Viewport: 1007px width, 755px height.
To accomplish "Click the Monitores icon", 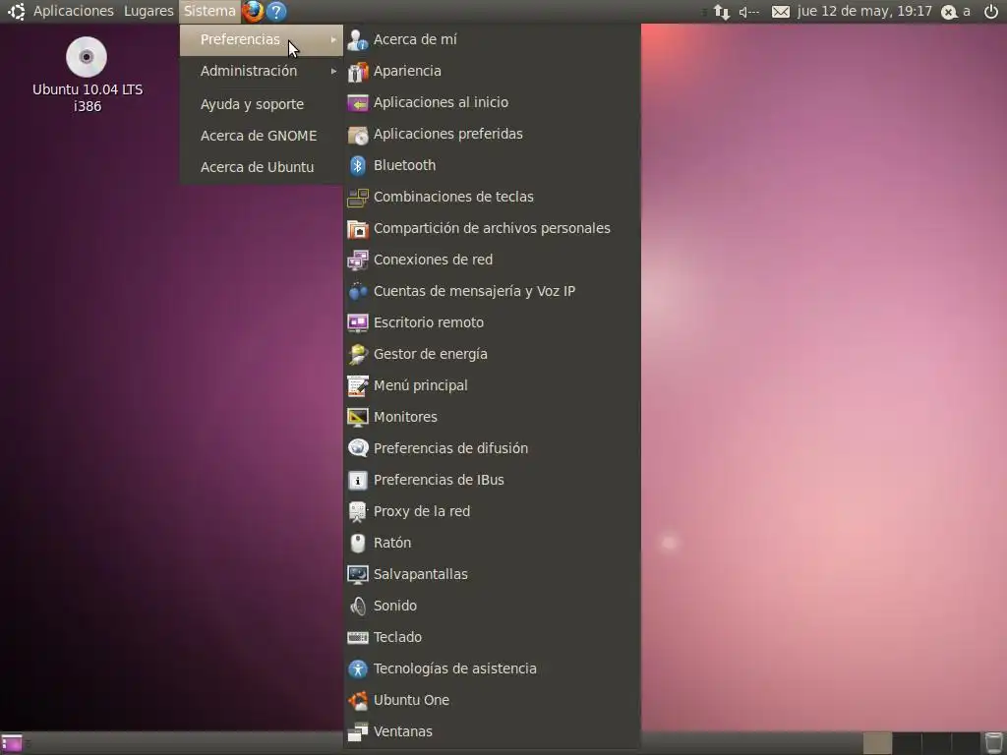I will click(358, 417).
